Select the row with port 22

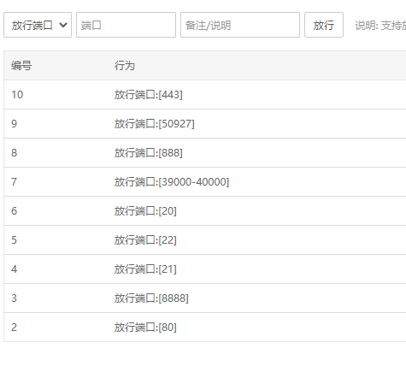[x=205, y=240]
